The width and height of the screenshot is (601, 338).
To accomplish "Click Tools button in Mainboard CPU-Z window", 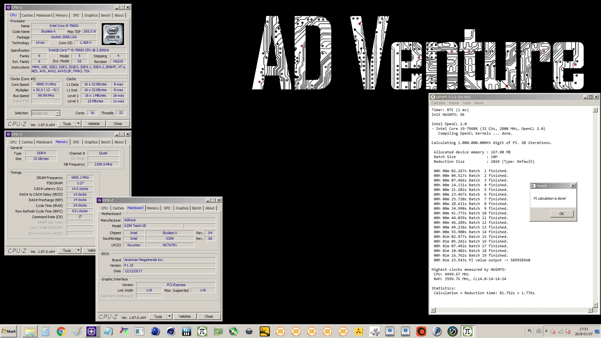I will pos(158,316).
